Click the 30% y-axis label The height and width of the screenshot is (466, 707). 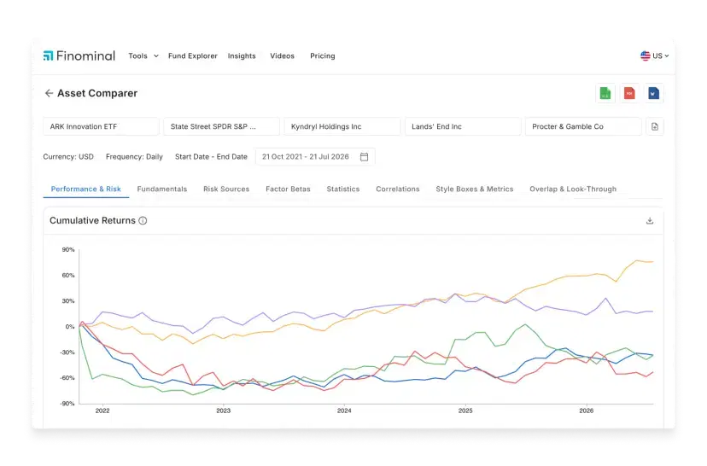point(68,301)
